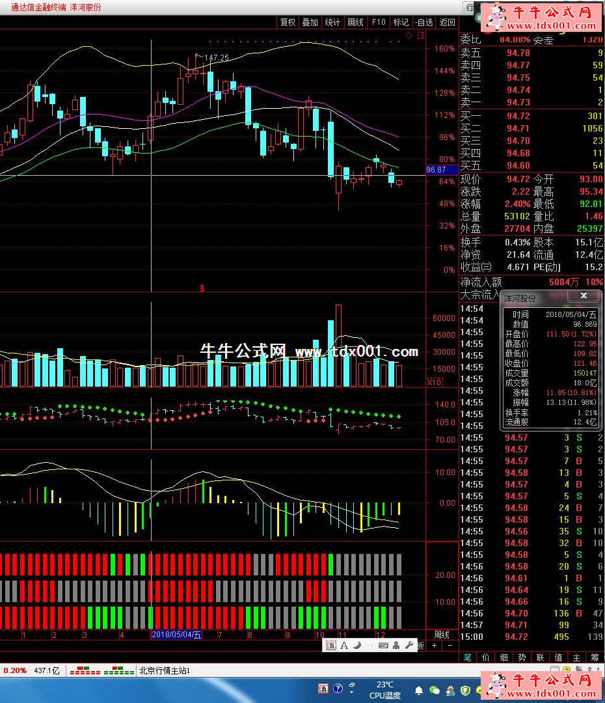The image size is (605, 703).
Task: Click the plus button to zoom chart
Action: tap(434, 646)
